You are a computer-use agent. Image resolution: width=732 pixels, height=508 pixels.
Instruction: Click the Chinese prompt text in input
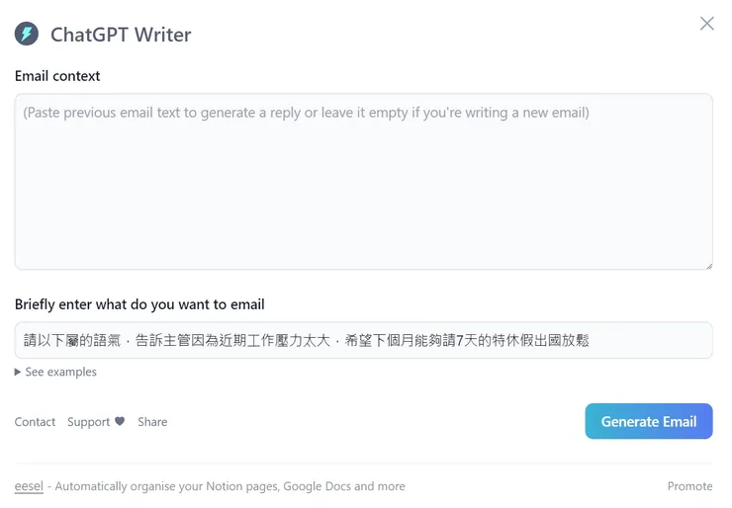[307, 341]
